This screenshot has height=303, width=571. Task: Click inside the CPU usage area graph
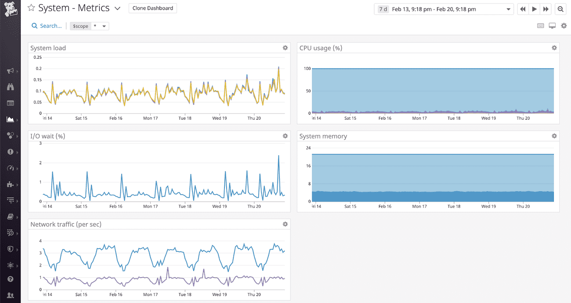coord(433,91)
